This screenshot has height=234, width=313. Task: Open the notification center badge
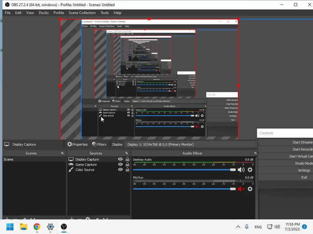coord(304,227)
